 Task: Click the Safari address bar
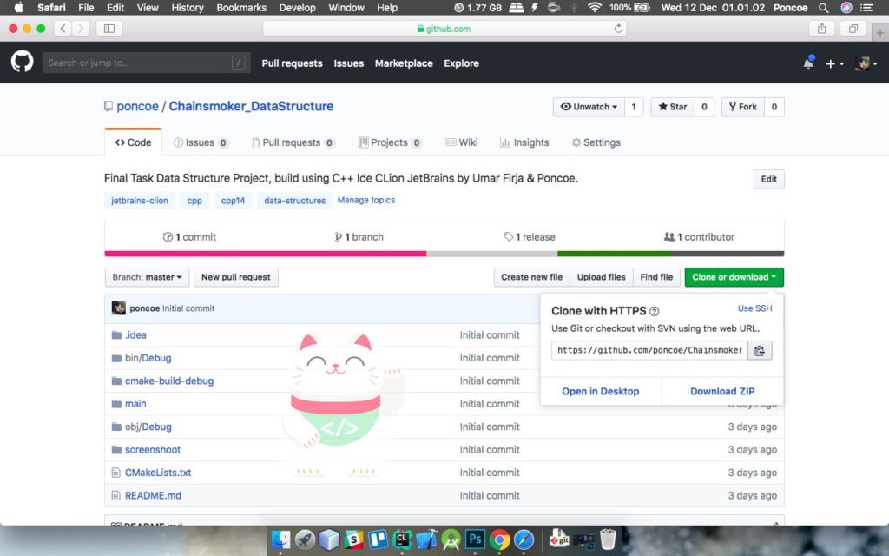click(444, 29)
